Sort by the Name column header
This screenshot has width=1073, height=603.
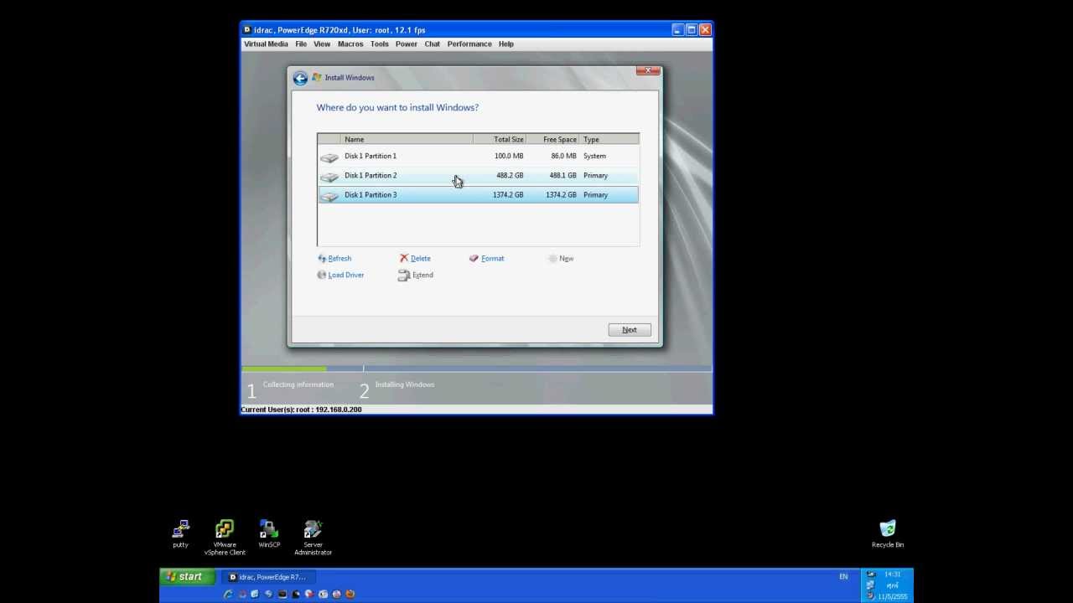click(407, 139)
